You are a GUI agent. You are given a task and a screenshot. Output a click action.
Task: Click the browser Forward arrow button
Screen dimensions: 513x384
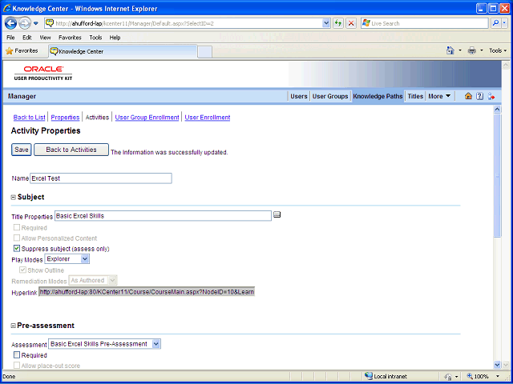[x=25, y=23]
